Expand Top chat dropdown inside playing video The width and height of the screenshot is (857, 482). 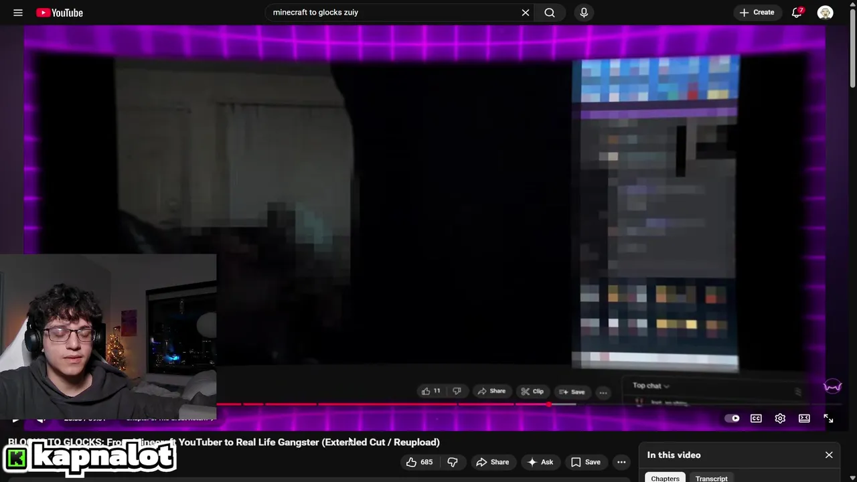[651, 386]
